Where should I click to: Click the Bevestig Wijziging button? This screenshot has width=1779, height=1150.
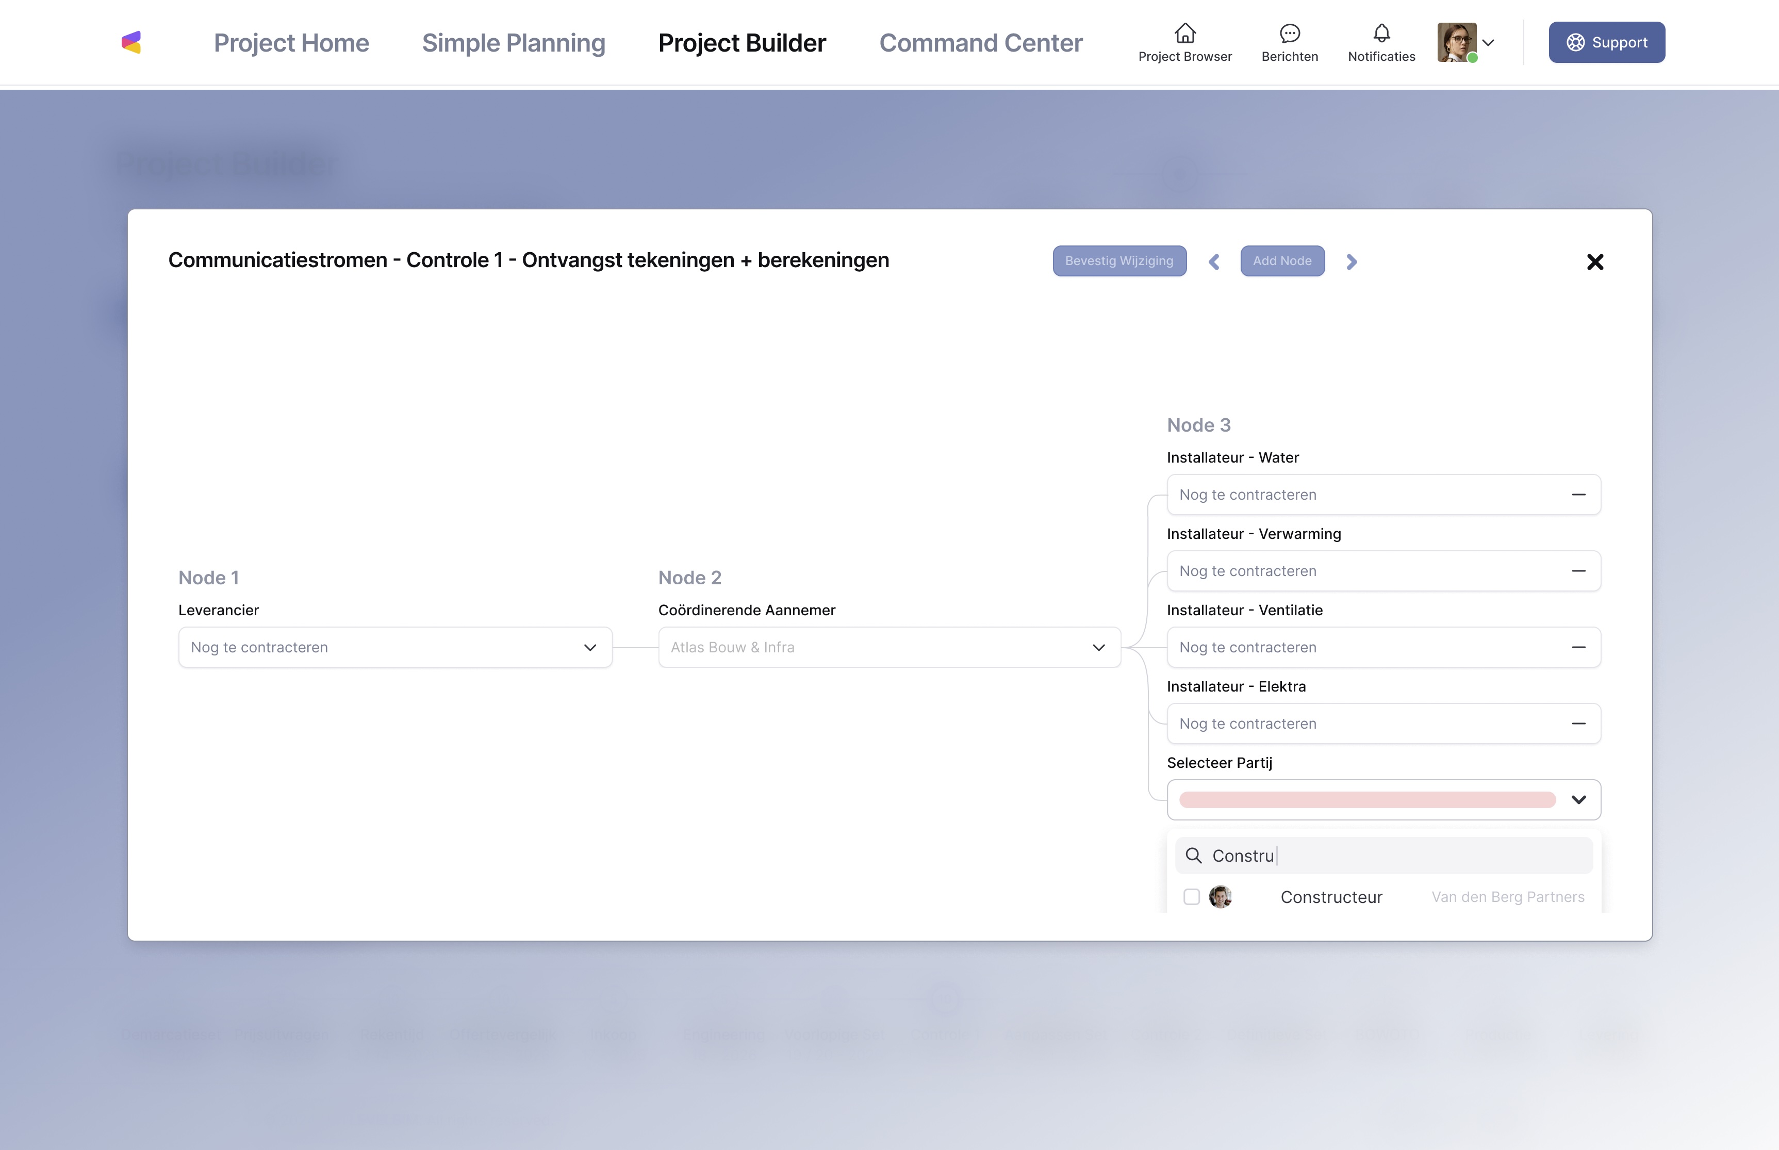1119,261
